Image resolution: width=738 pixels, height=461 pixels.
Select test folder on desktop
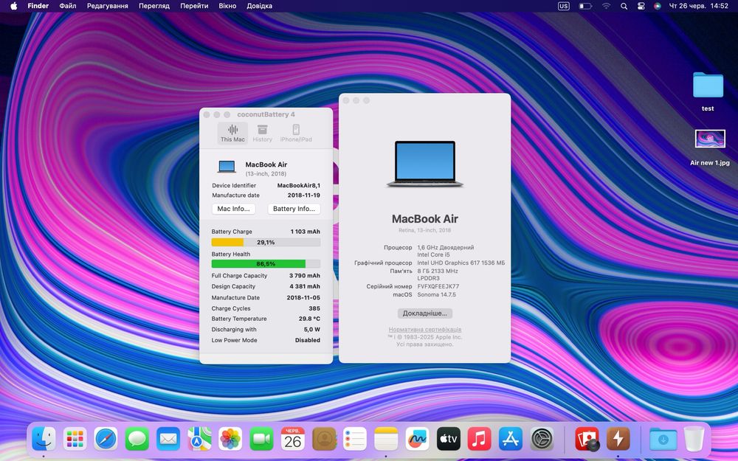pyautogui.click(x=708, y=92)
